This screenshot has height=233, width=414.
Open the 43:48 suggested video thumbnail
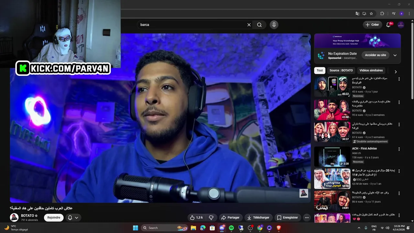(x=332, y=110)
